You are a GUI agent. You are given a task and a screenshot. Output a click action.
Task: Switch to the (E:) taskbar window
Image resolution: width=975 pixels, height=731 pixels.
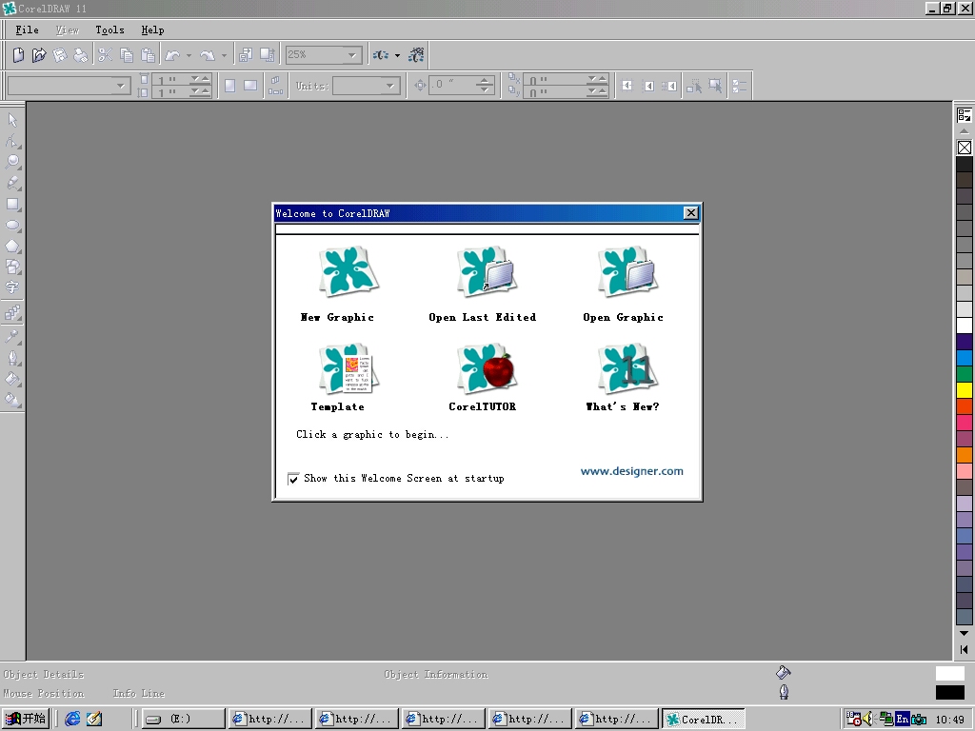(x=183, y=720)
